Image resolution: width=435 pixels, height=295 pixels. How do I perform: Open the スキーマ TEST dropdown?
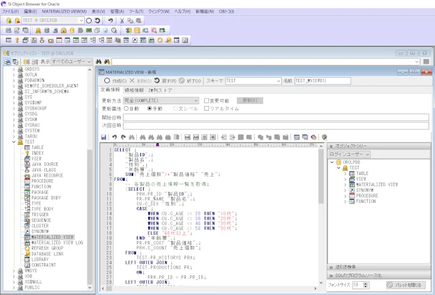[x=277, y=81]
